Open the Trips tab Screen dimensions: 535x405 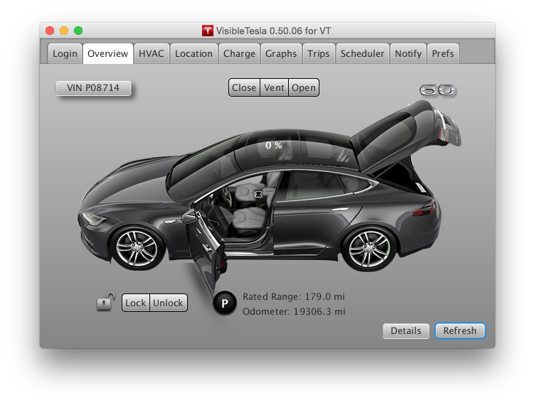coord(318,53)
